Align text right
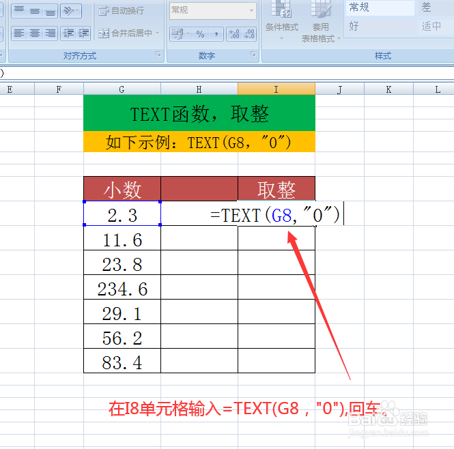 [x=51, y=33]
